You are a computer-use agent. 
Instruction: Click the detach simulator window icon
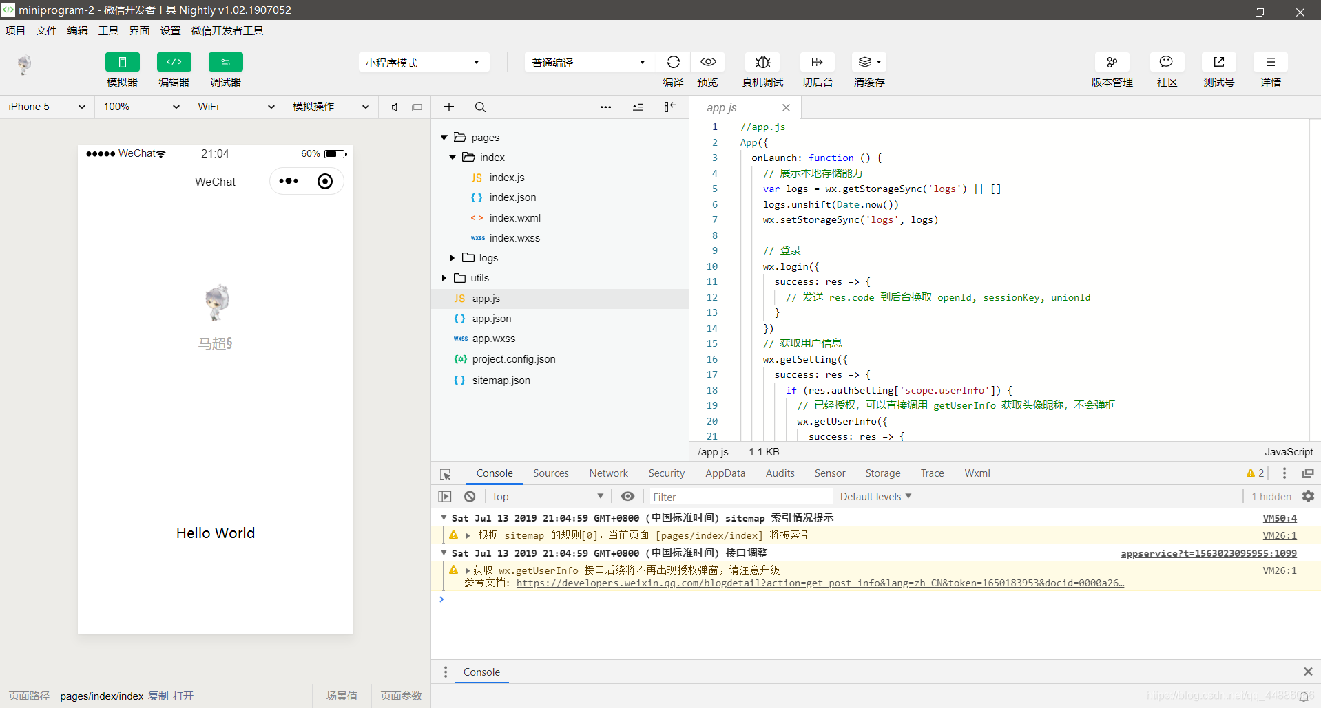[417, 107]
